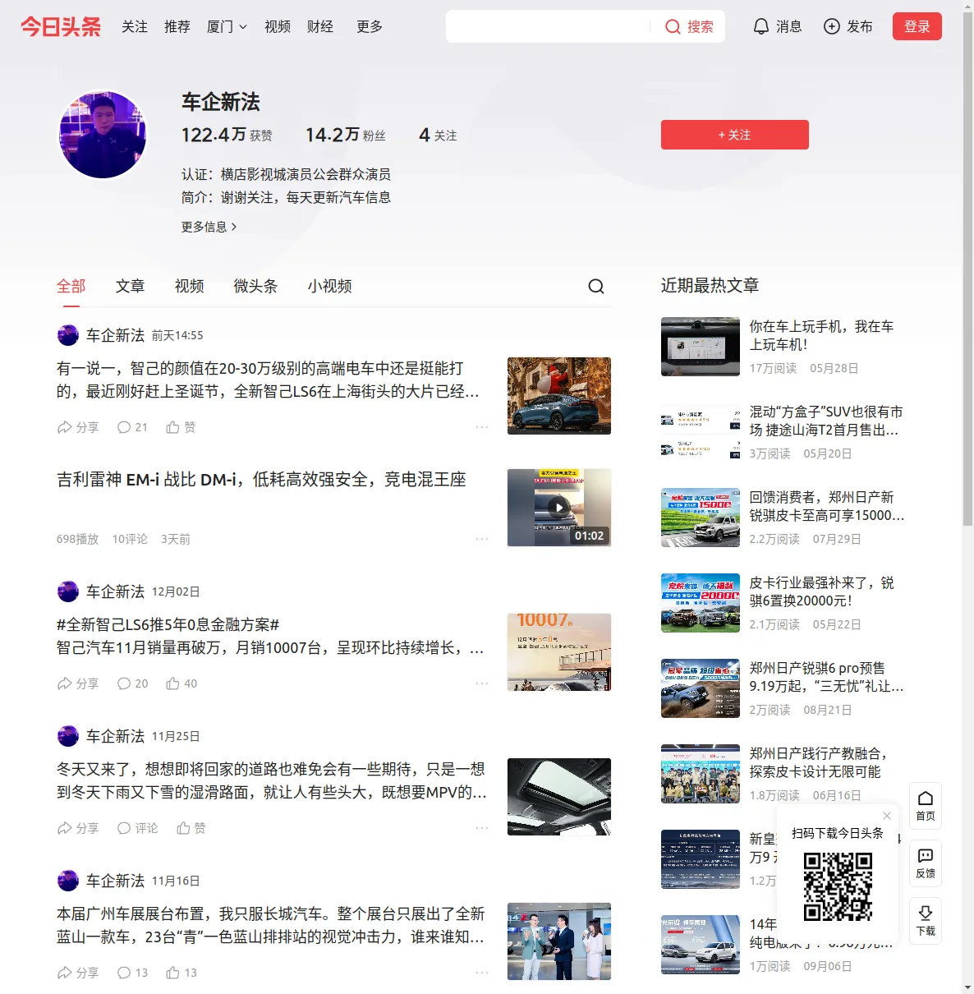Select the 全部 tab
The image size is (974, 994).
coord(71,286)
